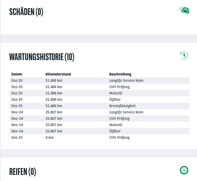
Task: Click the tire icon beside Reifen
Action: coord(184,170)
